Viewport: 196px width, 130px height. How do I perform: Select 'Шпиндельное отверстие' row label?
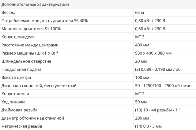click(x=26, y=61)
